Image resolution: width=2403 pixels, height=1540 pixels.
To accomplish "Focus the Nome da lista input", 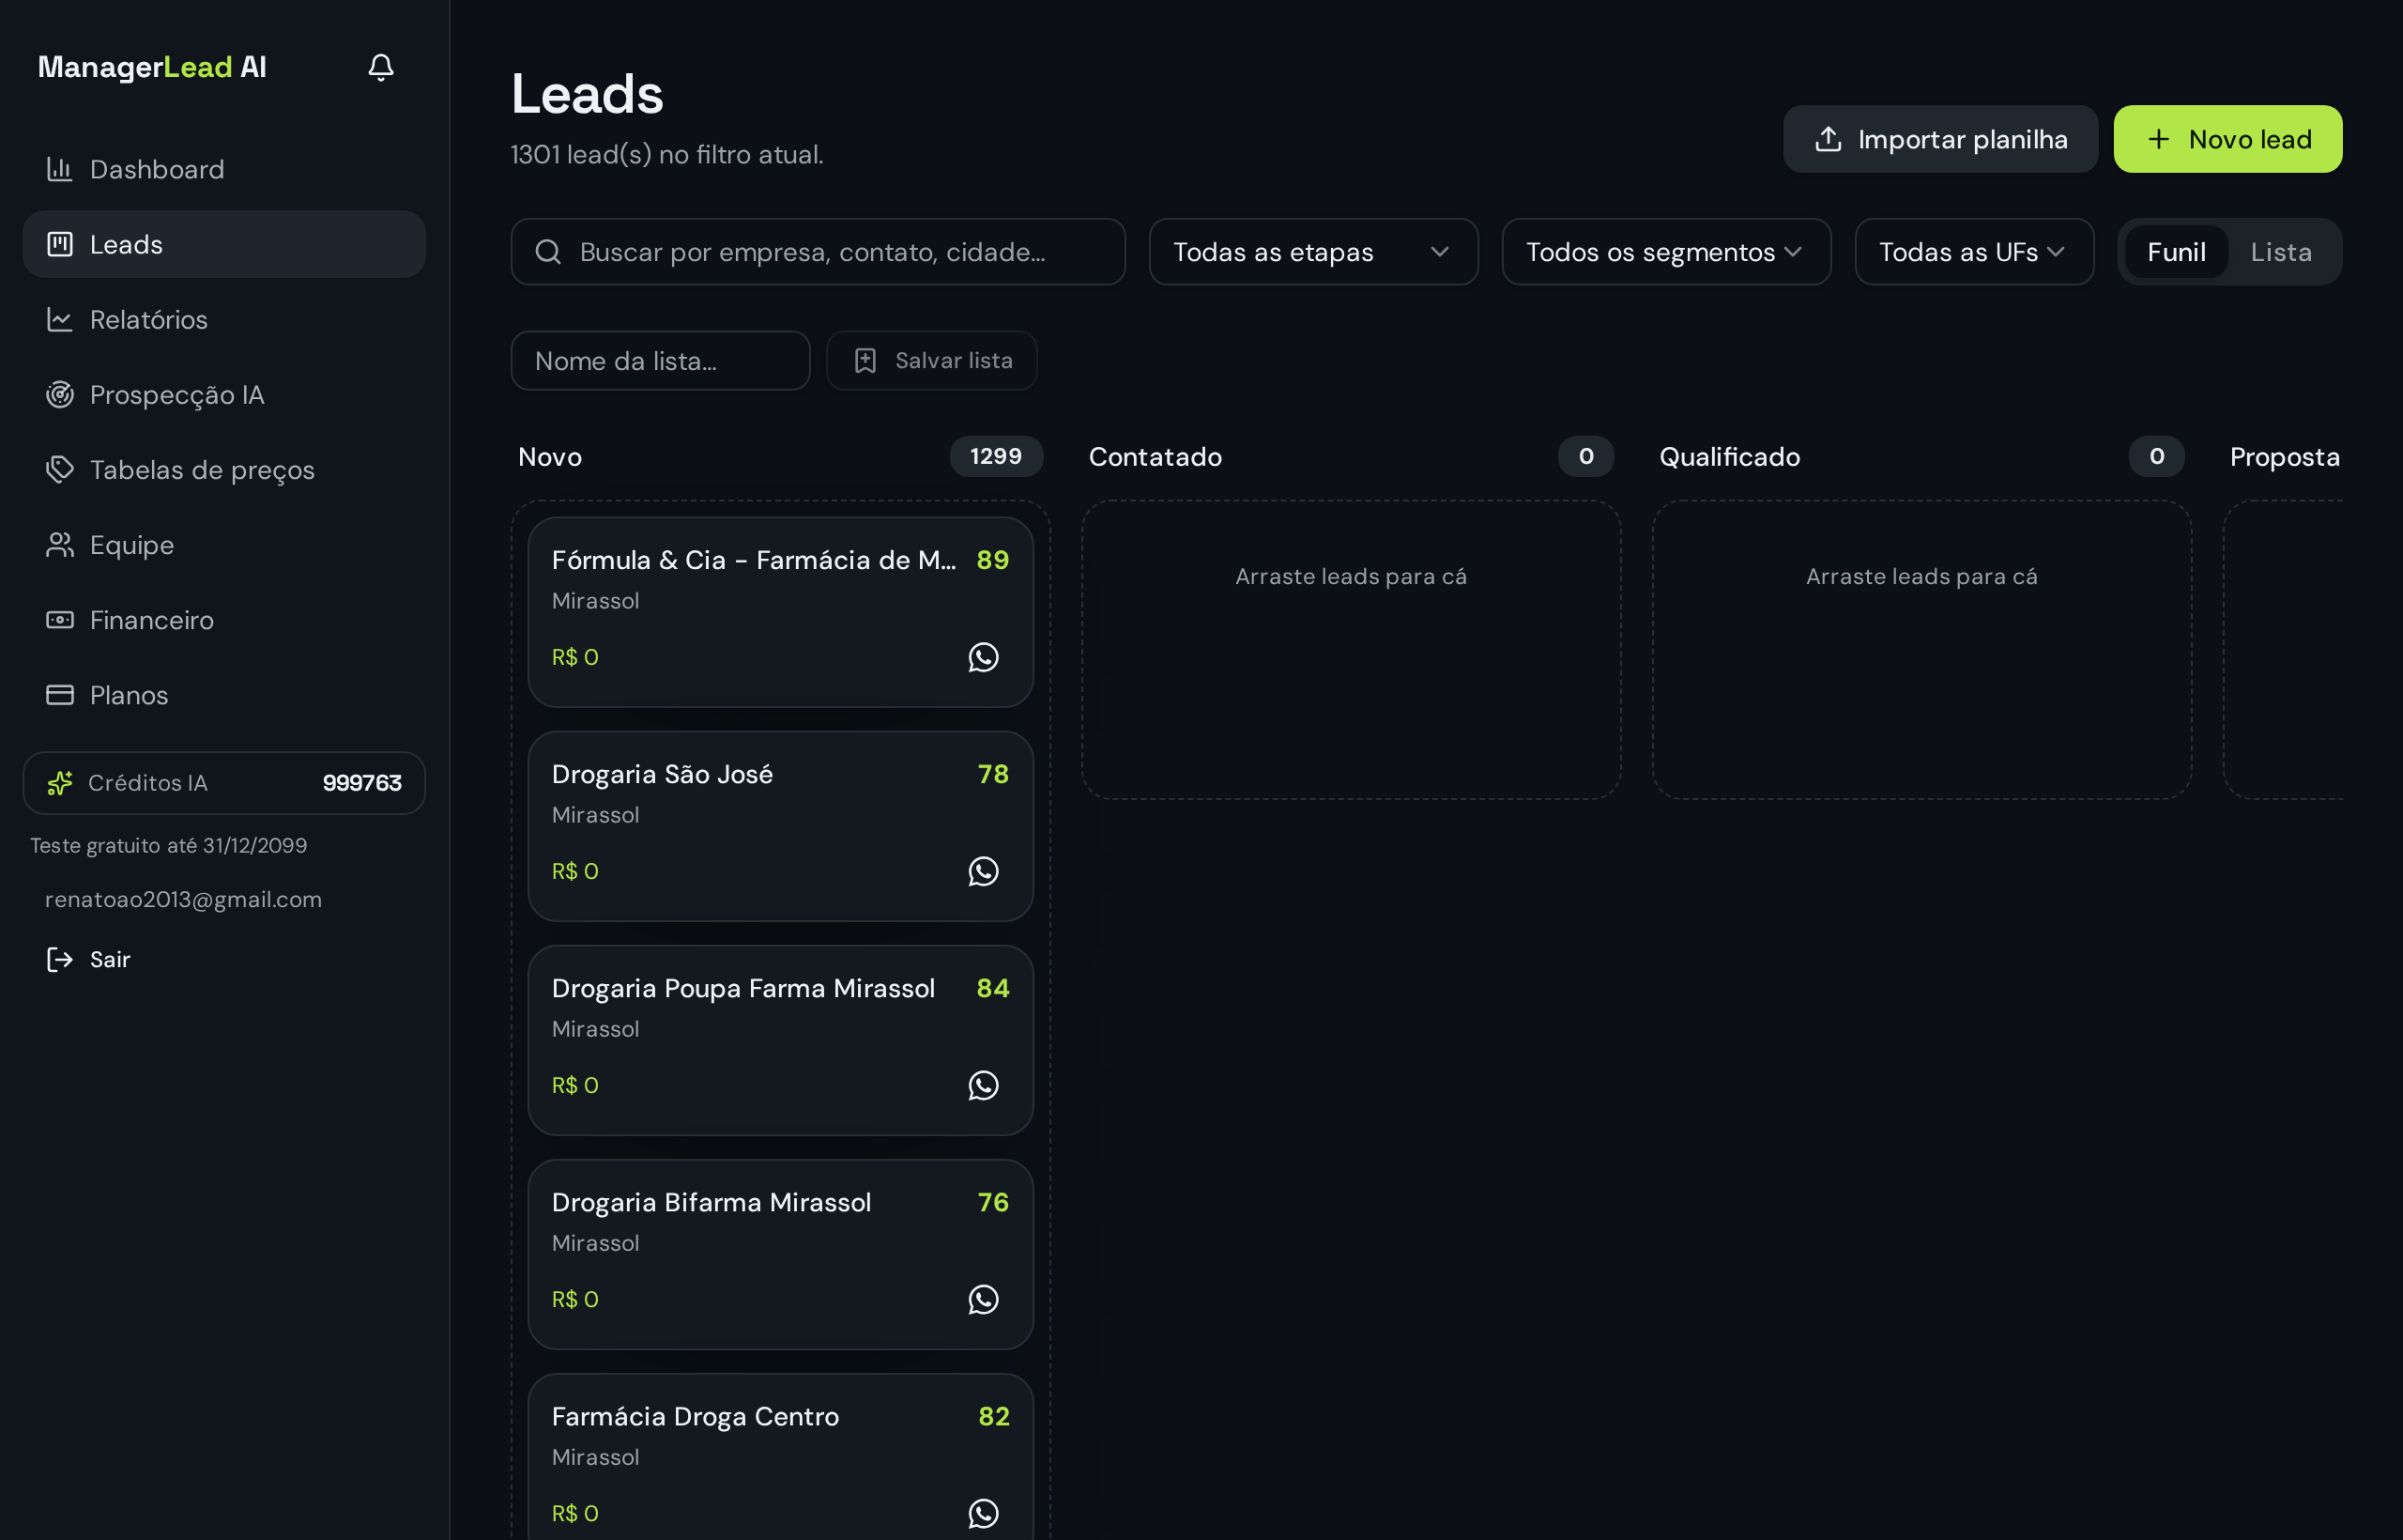I will coord(660,360).
